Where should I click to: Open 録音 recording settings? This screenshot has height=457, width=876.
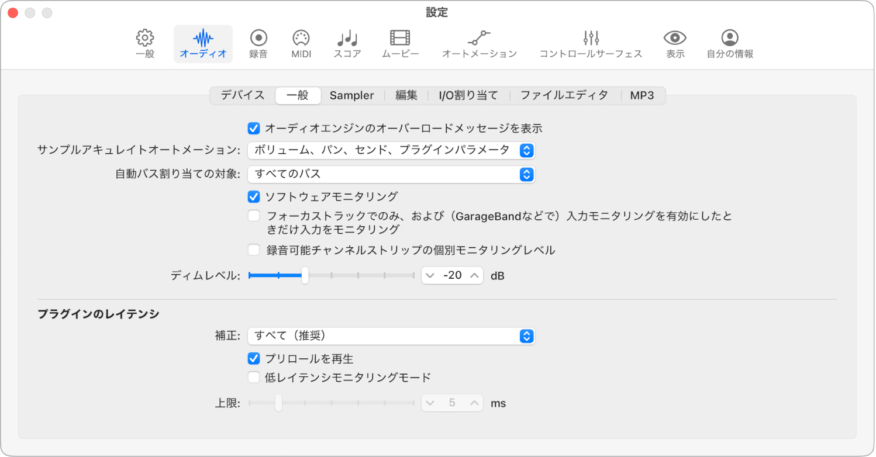[257, 43]
